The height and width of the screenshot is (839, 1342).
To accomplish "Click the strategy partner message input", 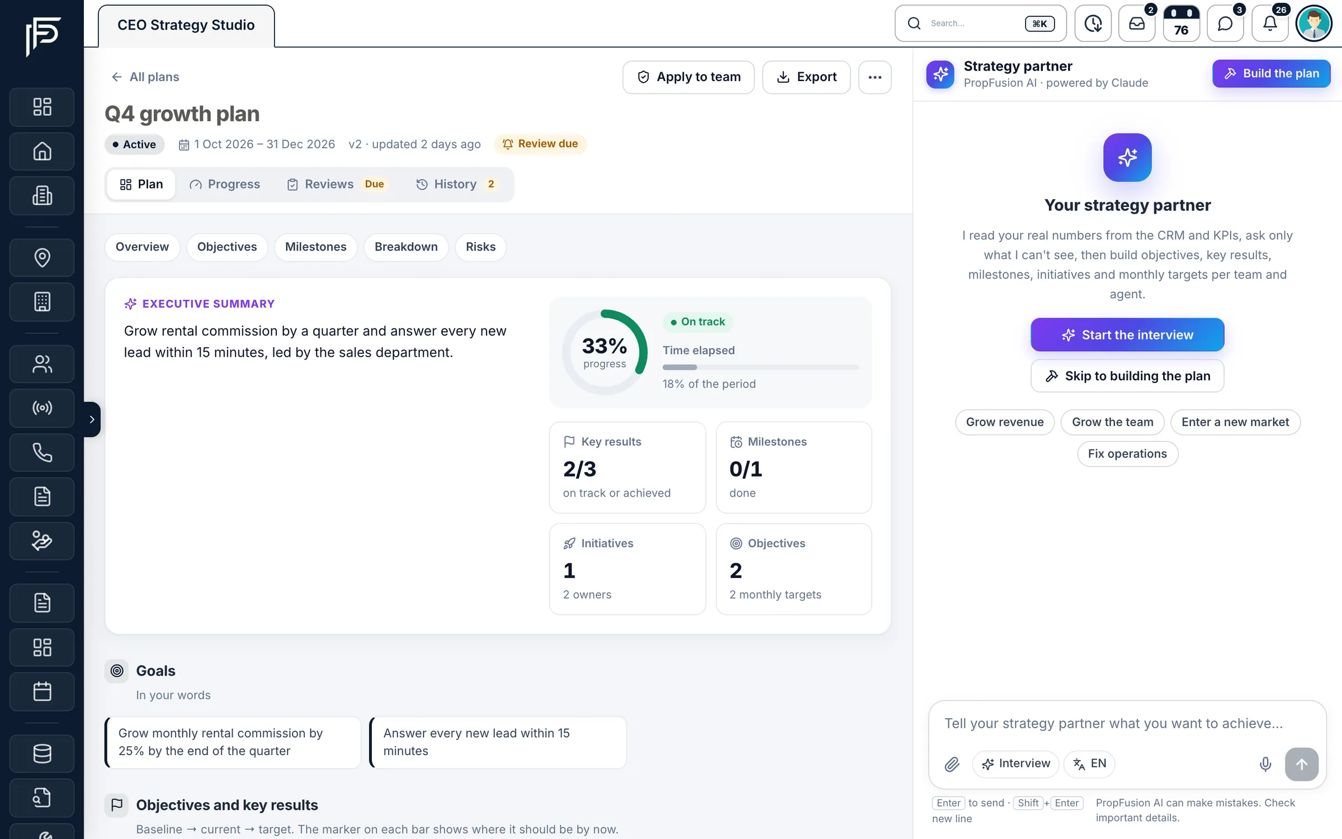I will pos(1127,724).
